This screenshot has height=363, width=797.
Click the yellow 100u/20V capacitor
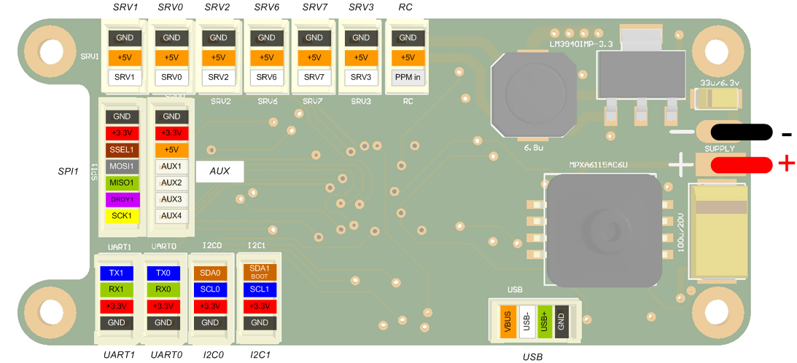pos(719,233)
